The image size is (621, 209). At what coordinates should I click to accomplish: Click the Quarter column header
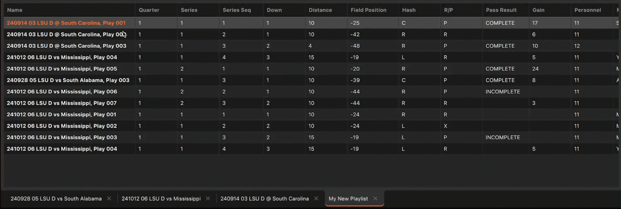(149, 10)
